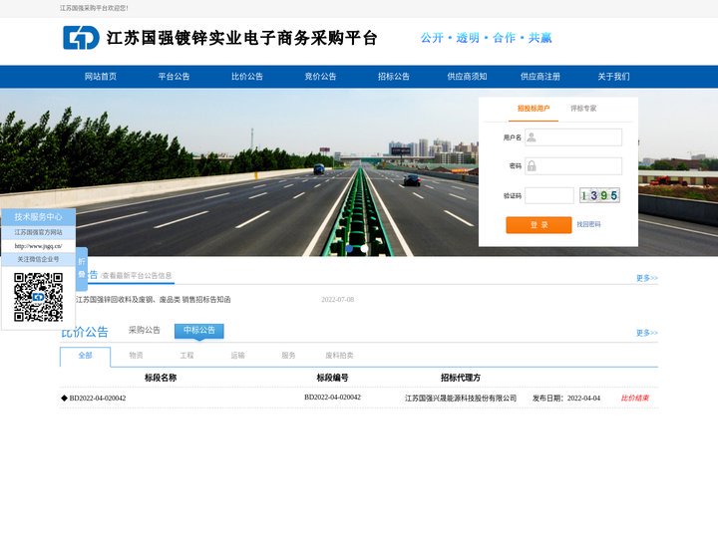Screen dimensions: 718x538
Task: Open 网站首页 in the navigation bar
Action: (101, 77)
